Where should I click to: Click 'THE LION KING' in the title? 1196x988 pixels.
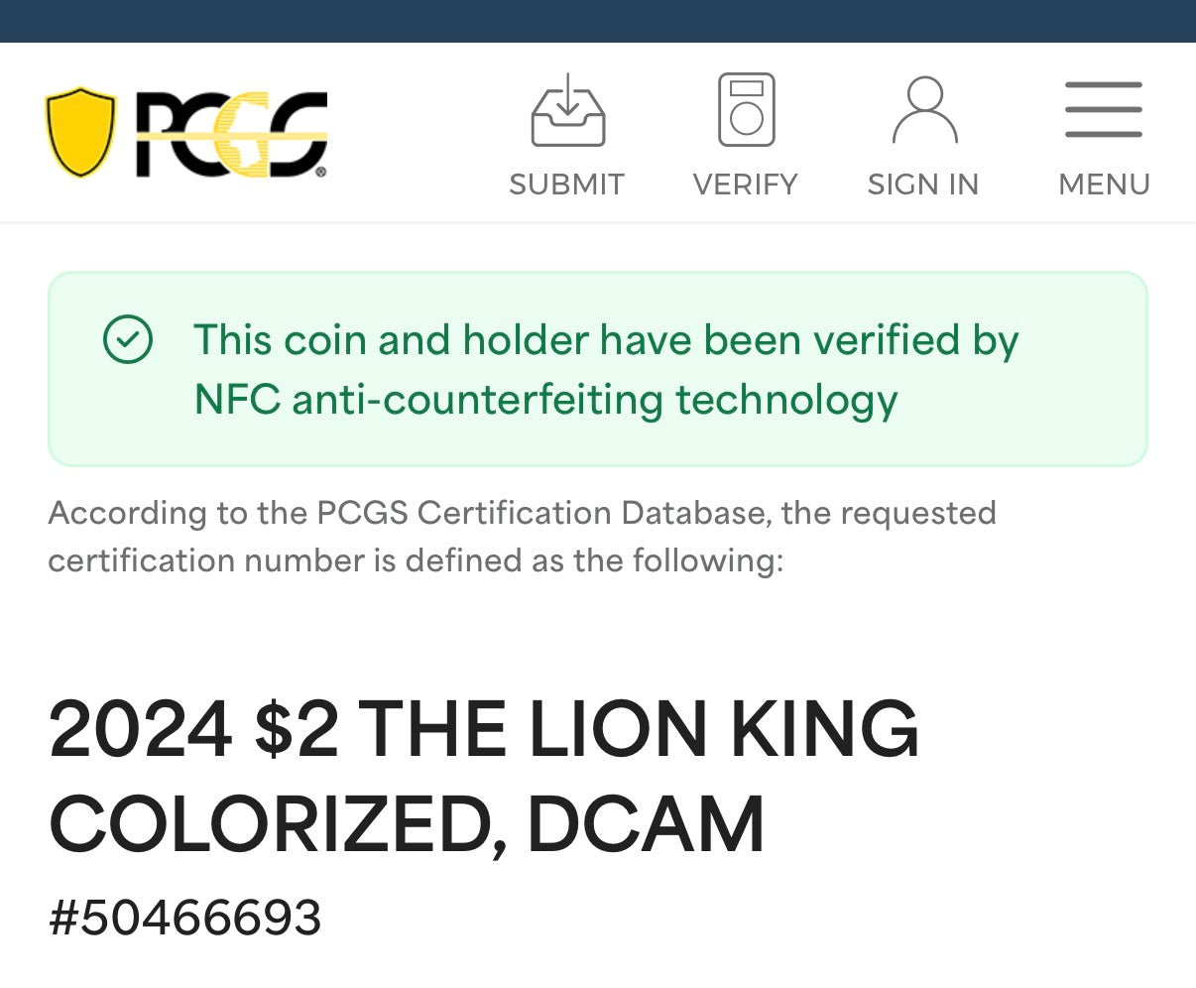[642, 729]
